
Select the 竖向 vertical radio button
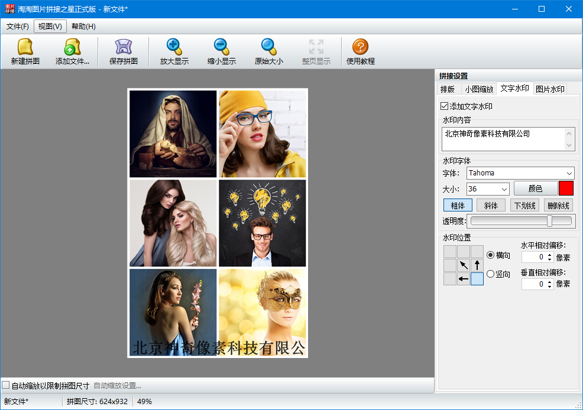tap(490, 274)
